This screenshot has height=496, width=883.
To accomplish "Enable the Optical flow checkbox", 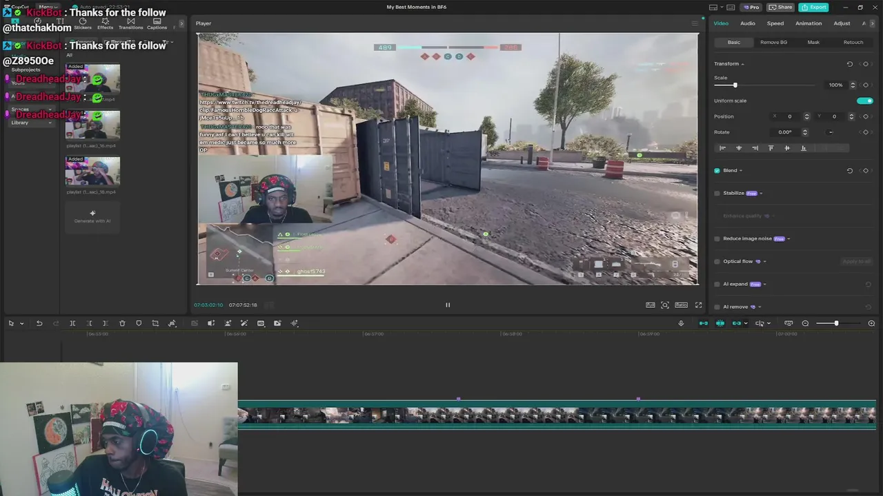I will (717, 262).
